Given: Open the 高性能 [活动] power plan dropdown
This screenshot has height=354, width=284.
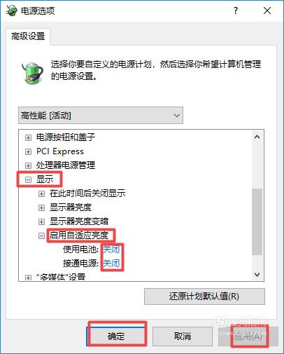Looking at the screenshot, I should coord(101,116).
